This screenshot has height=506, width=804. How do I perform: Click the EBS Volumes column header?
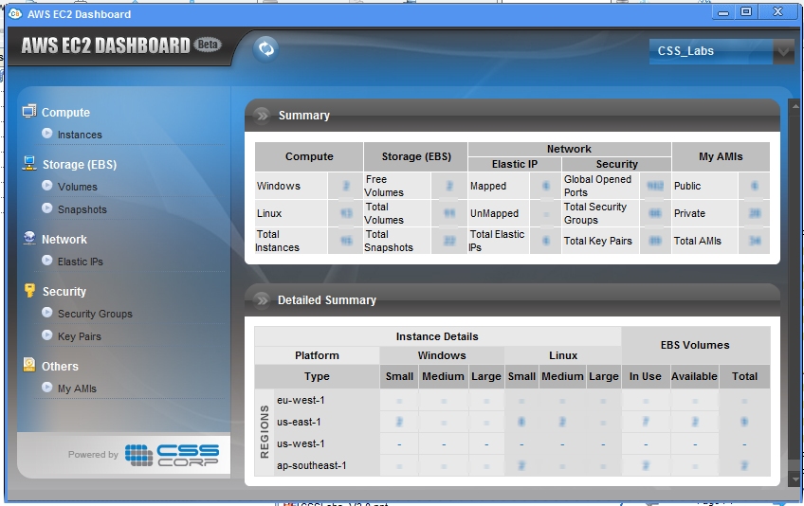pos(695,346)
